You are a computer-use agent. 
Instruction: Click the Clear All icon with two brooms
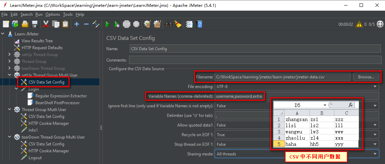pyautogui.click(x=157, y=24)
